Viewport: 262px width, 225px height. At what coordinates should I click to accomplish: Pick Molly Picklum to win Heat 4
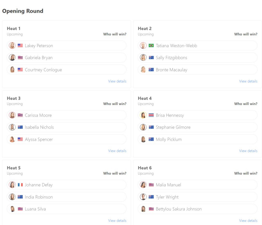click(x=198, y=139)
